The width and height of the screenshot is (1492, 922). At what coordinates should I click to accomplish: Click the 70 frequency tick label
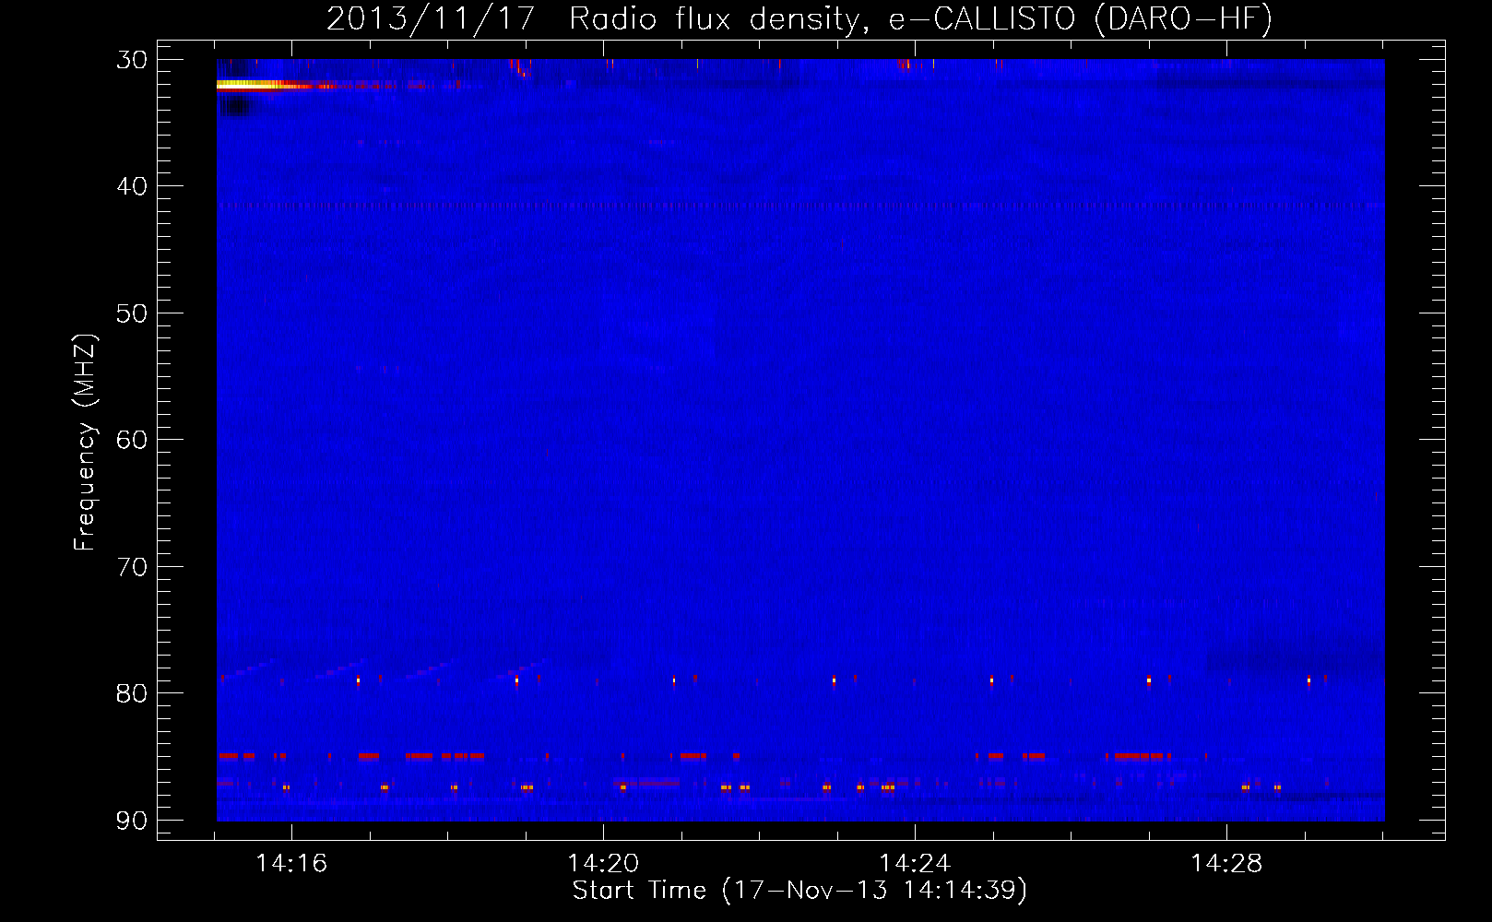tap(132, 566)
